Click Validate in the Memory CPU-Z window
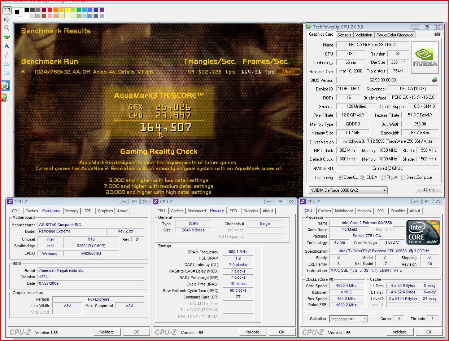 [x=252, y=332]
